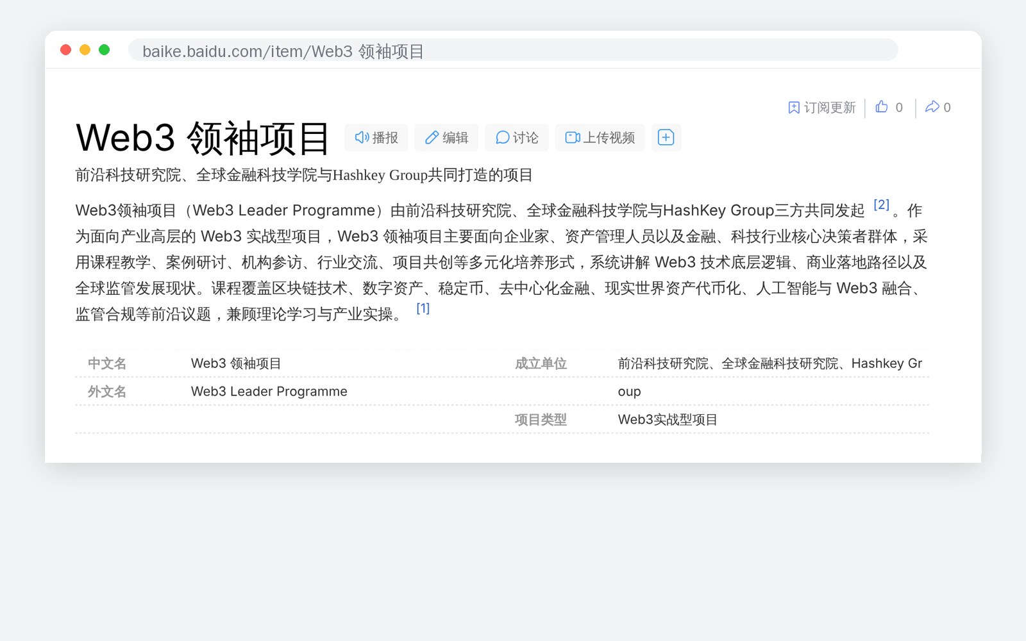Click the green maximize window dot
The image size is (1026, 641).
click(104, 50)
